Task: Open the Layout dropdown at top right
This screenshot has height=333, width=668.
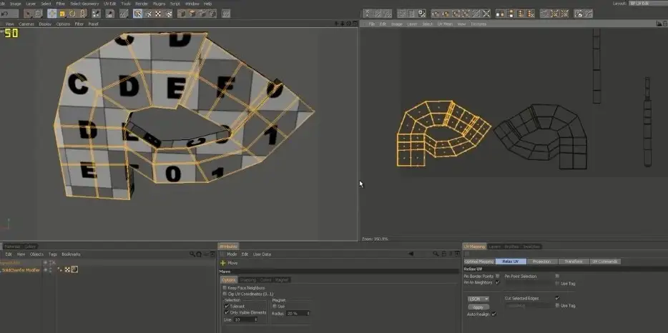Action: coord(648,3)
